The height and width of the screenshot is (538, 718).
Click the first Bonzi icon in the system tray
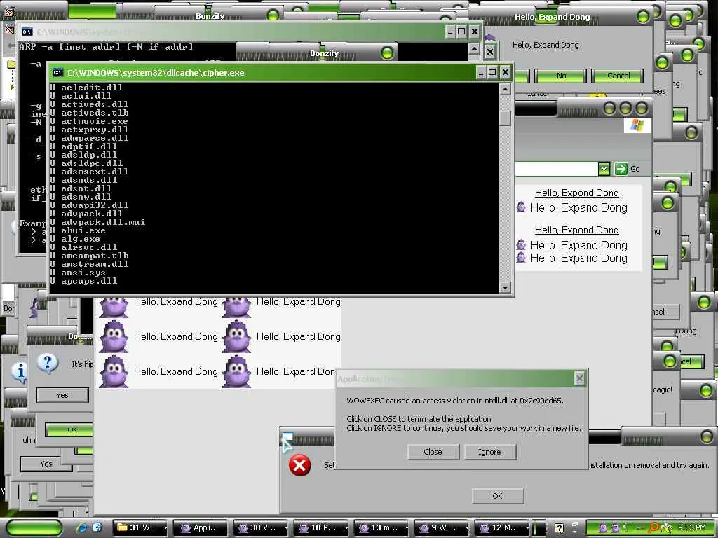tap(603, 528)
